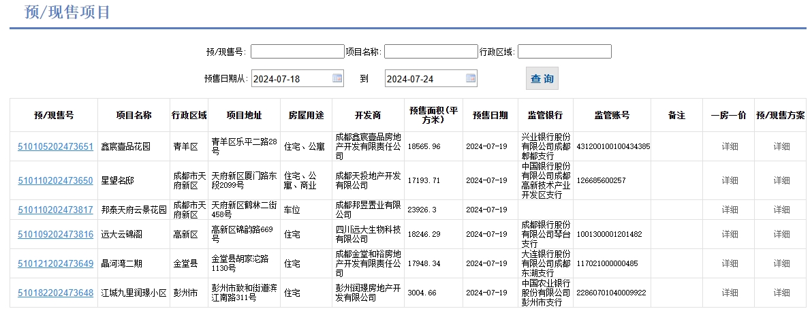The width and height of the screenshot is (812, 311).
Task: Select project name 江城九里润璟小区
Action: tap(134, 293)
